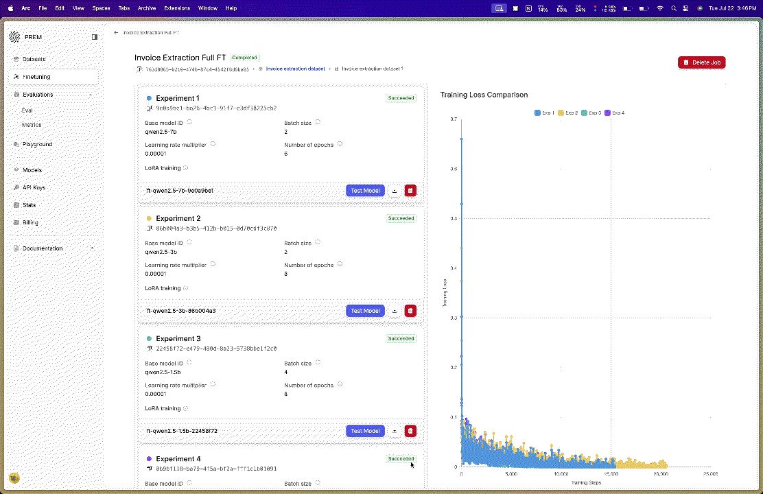Image resolution: width=763 pixels, height=494 pixels.
Task: Show info for Experiment 1 Learning rate multiplier
Action: pyautogui.click(x=213, y=144)
